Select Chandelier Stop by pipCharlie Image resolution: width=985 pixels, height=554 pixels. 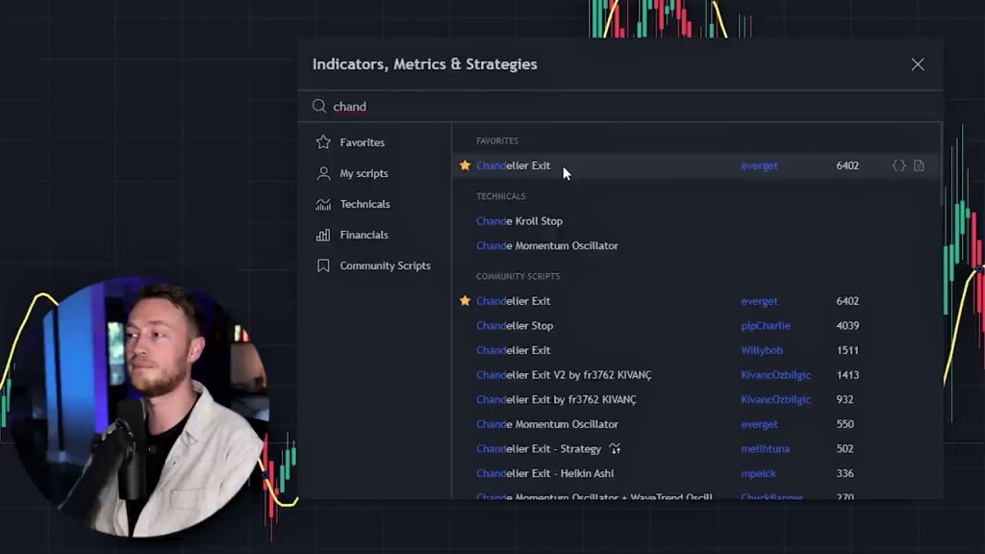click(515, 326)
